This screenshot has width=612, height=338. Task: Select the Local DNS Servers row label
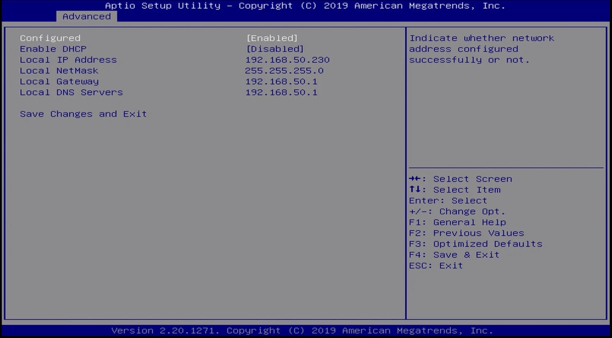pos(71,92)
